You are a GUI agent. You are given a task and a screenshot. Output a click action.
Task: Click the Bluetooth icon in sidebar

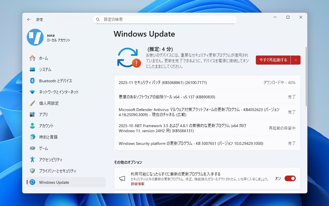click(x=32, y=81)
